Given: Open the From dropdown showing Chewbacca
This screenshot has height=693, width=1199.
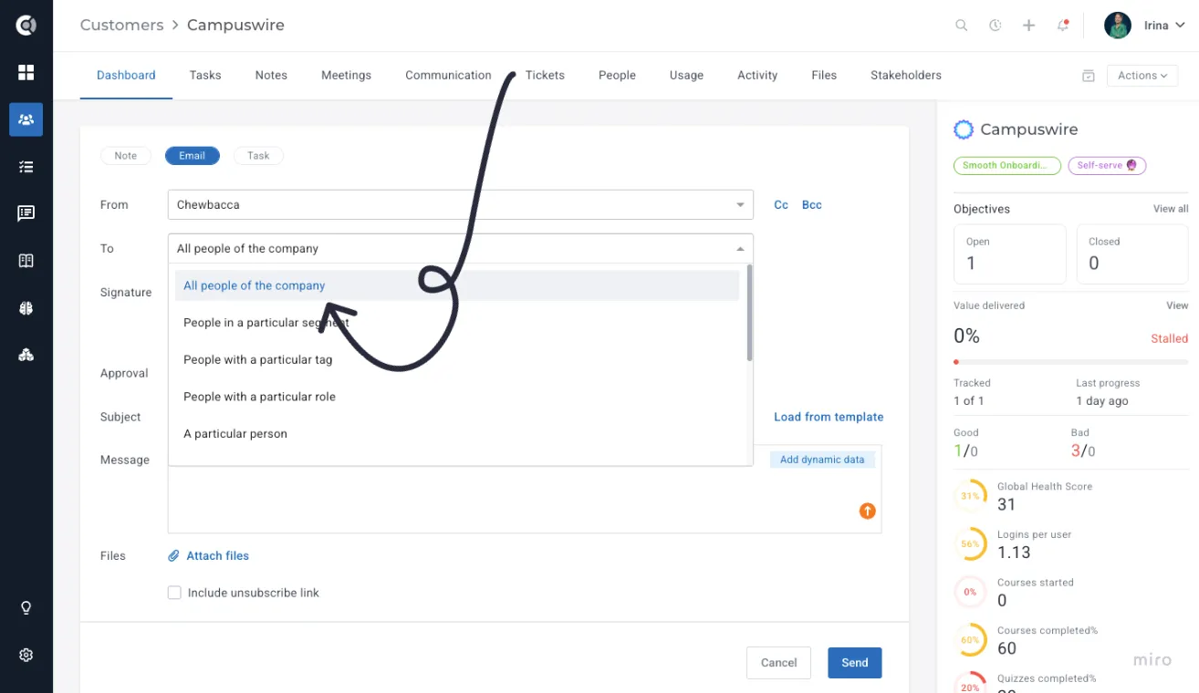Looking at the screenshot, I should click(x=461, y=205).
